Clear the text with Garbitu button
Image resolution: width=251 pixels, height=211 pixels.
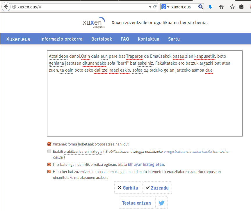128,188
